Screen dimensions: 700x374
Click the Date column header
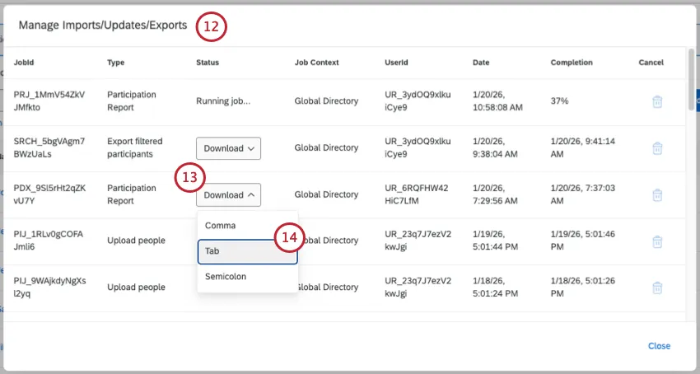click(x=481, y=63)
